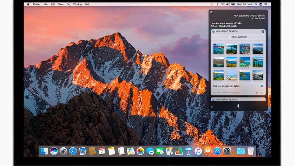Open the Go menu

click(x=68, y=4)
